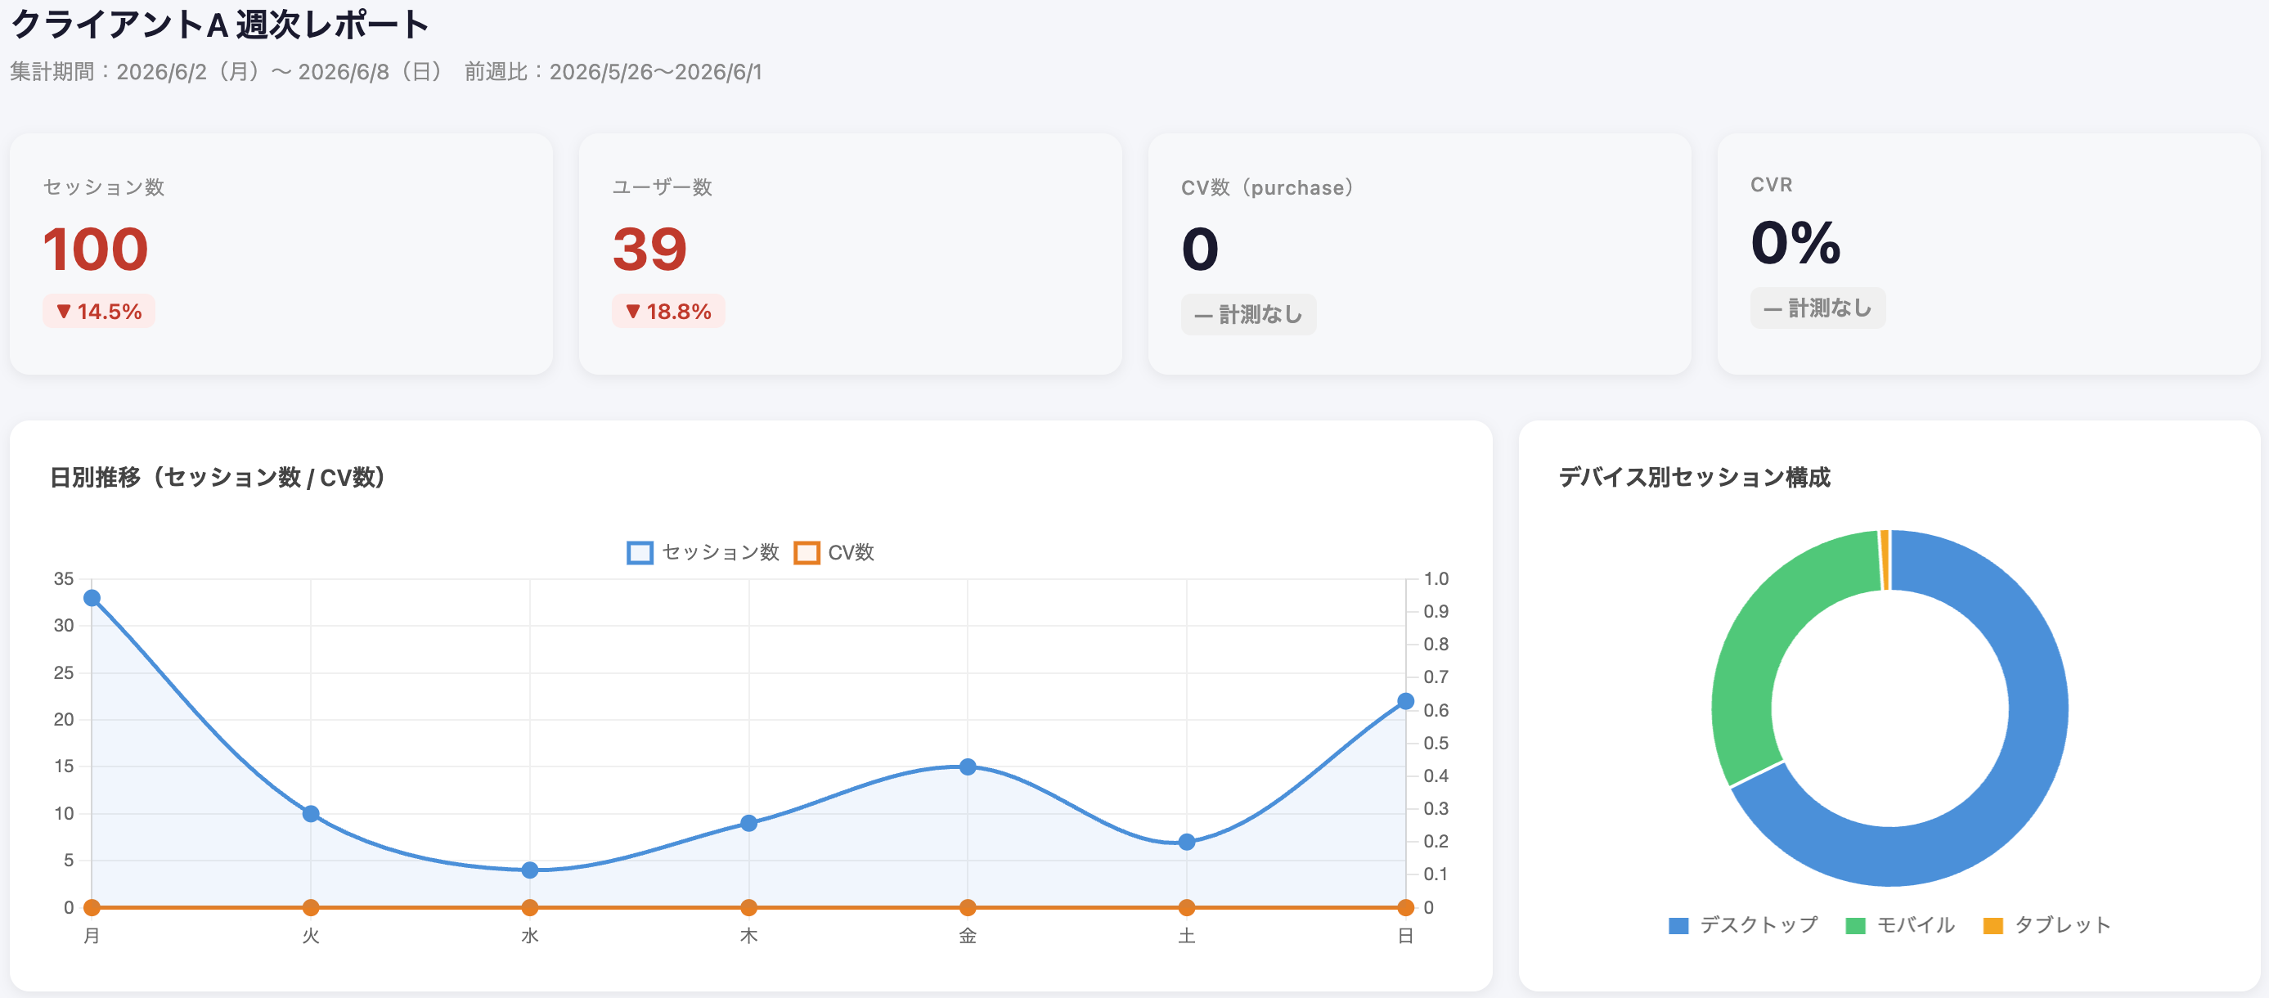Click the ▼18.8% users change badge
The image size is (2269, 998).
pyautogui.click(x=668, y=311)
